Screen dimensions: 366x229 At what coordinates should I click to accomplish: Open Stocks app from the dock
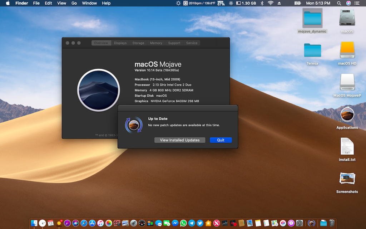point(224,223)
